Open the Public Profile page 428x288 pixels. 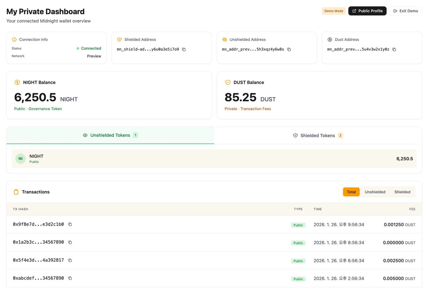367,11
